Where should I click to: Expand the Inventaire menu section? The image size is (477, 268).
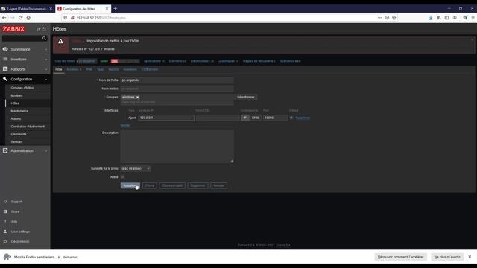46,60
